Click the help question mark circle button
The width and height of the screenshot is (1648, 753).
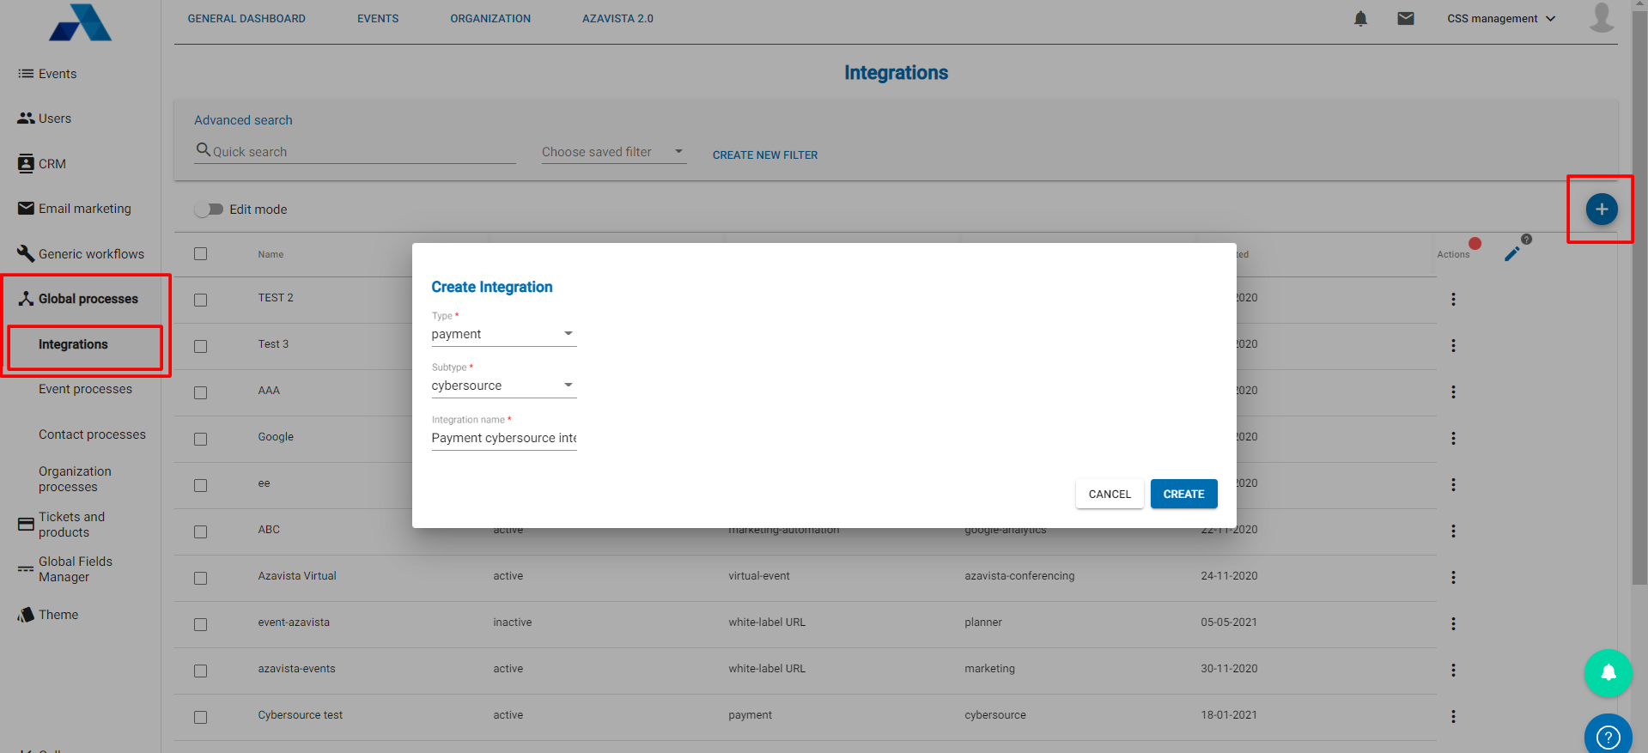[x=1608, y=736]
